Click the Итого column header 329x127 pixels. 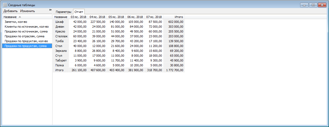179,17
